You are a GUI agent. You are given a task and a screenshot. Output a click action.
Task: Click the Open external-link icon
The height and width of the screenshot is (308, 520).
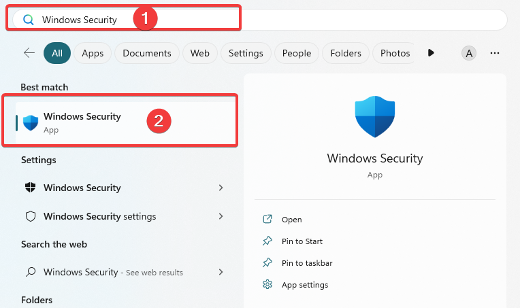tap(267, 219)
